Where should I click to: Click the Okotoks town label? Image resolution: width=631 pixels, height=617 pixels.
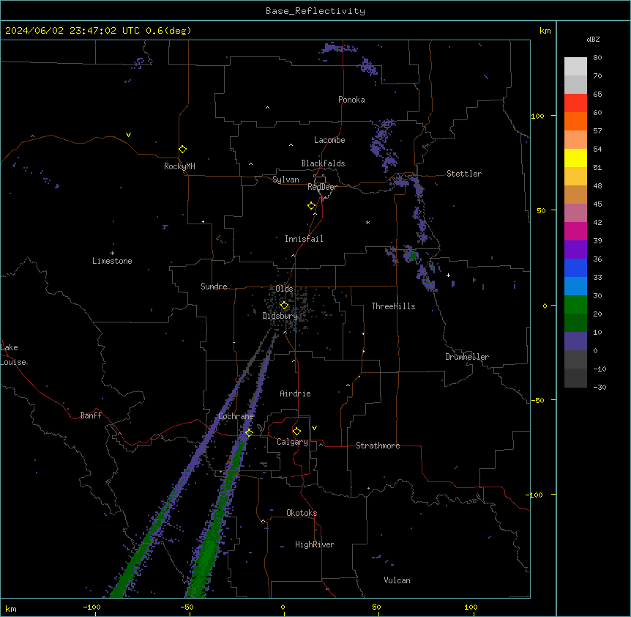tap(302, 513)
